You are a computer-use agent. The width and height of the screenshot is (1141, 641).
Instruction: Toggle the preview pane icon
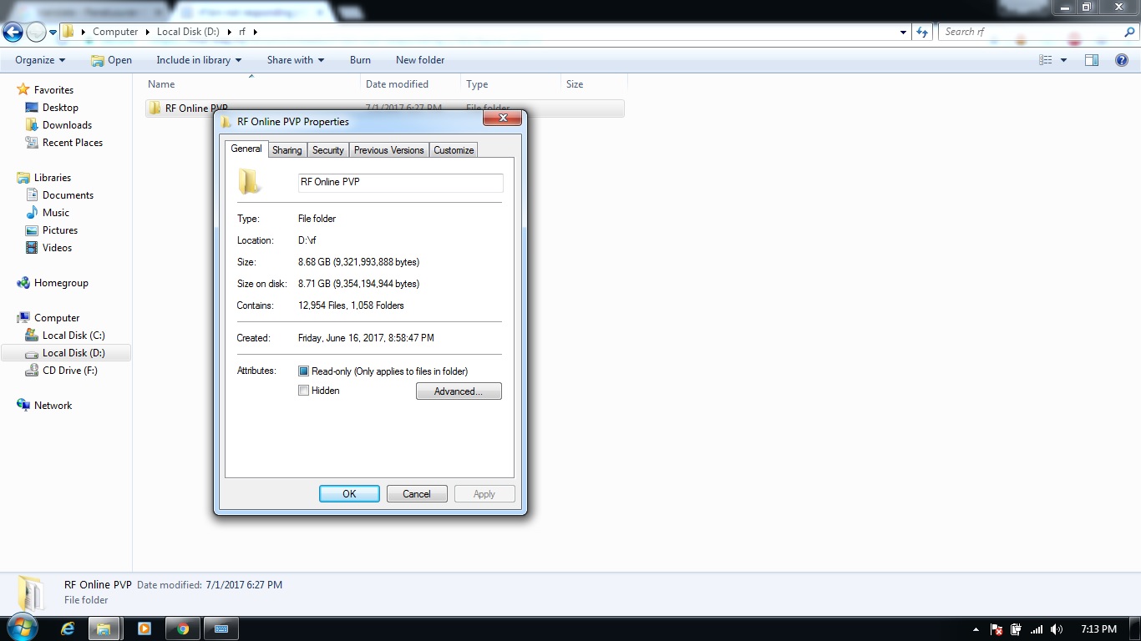(1091, 60)
